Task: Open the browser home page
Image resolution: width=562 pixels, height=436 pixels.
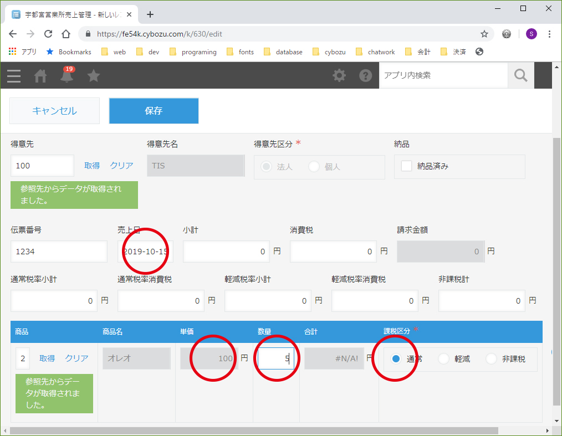Action: pos(66,34)
